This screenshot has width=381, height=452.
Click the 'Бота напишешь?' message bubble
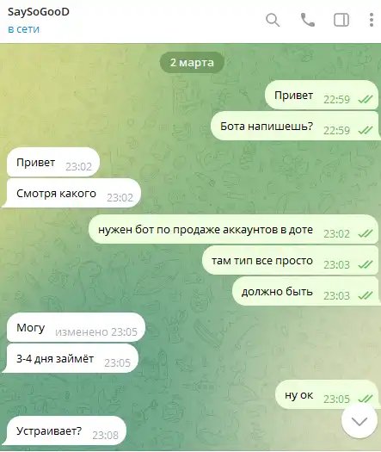coord(294,127)
